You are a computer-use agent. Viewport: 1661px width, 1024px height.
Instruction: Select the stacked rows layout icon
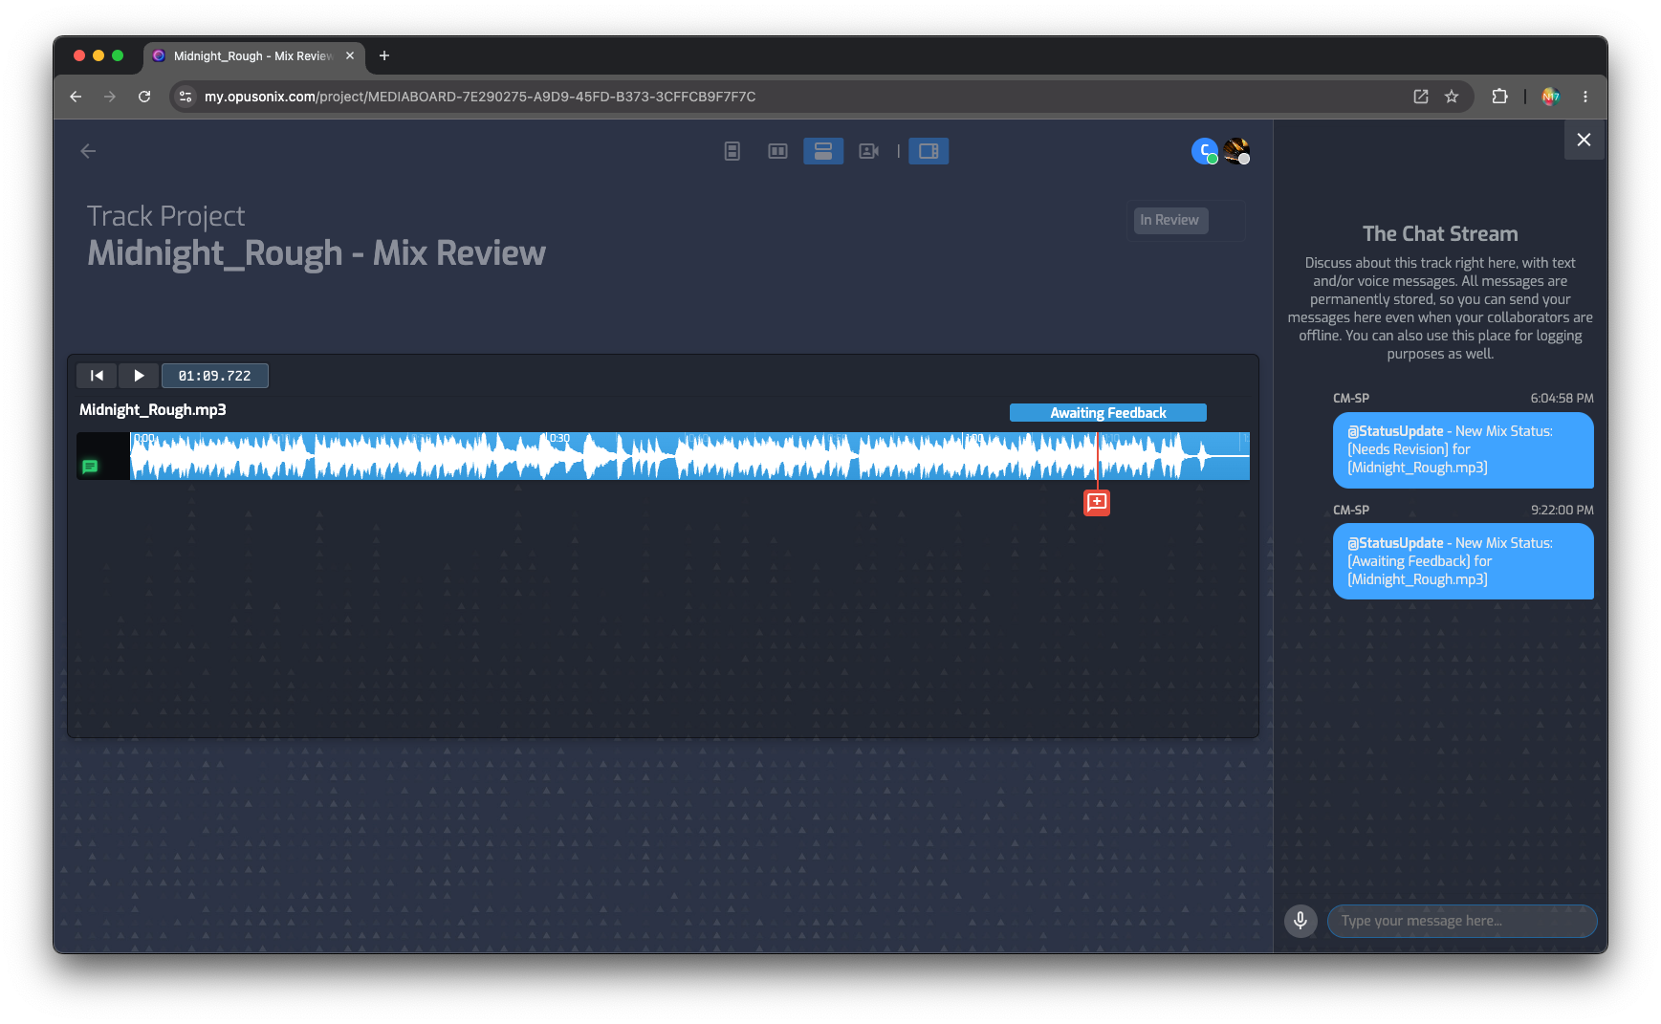(x=823, y=151)
